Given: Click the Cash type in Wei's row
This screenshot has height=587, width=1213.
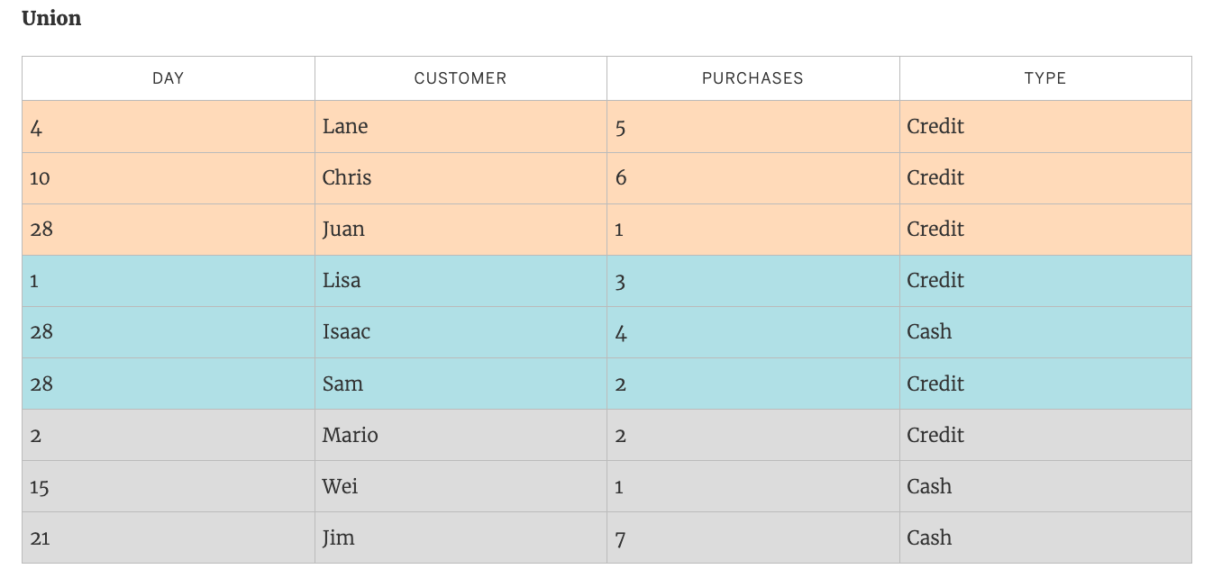Looking at the screenshot, I should tap(929, 487).
